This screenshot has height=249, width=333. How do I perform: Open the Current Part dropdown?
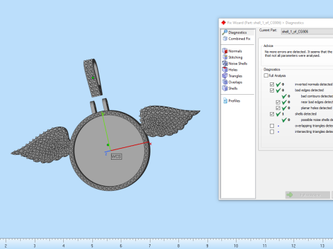307,32
